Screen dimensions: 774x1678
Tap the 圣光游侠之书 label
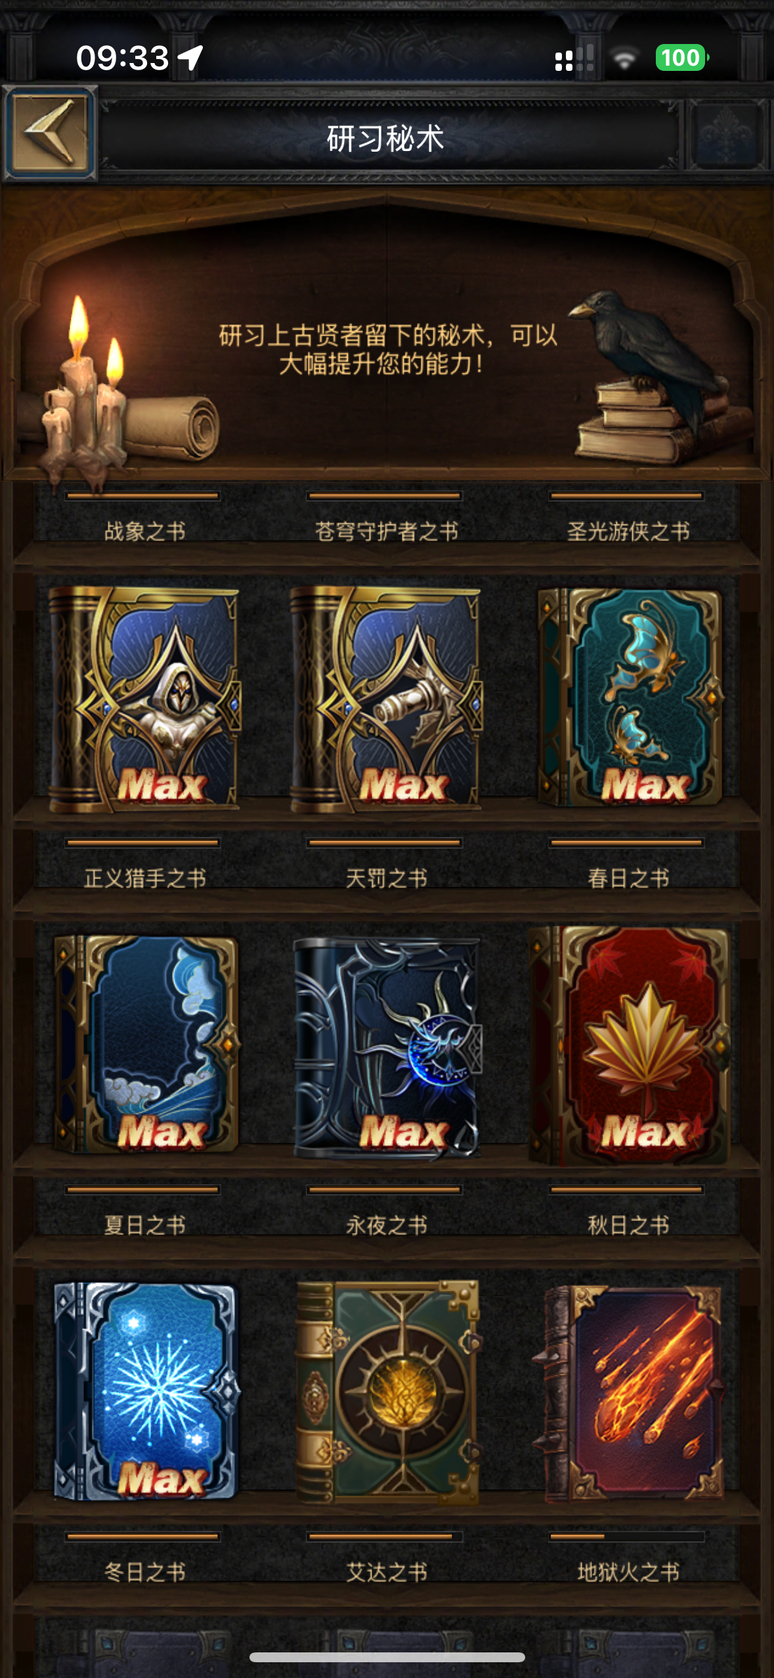pyautogui.click(x=628, y=531)
